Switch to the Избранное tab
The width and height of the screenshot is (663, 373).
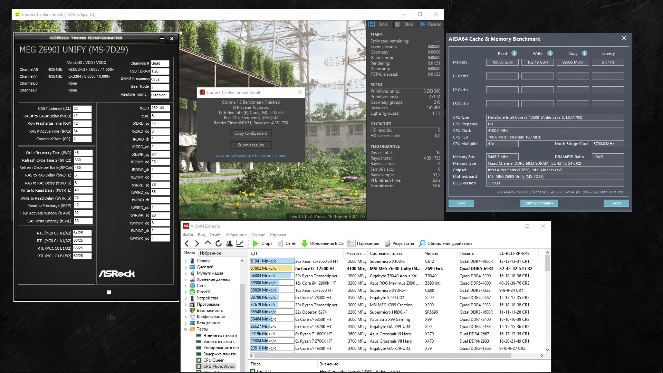pos(210,253)
